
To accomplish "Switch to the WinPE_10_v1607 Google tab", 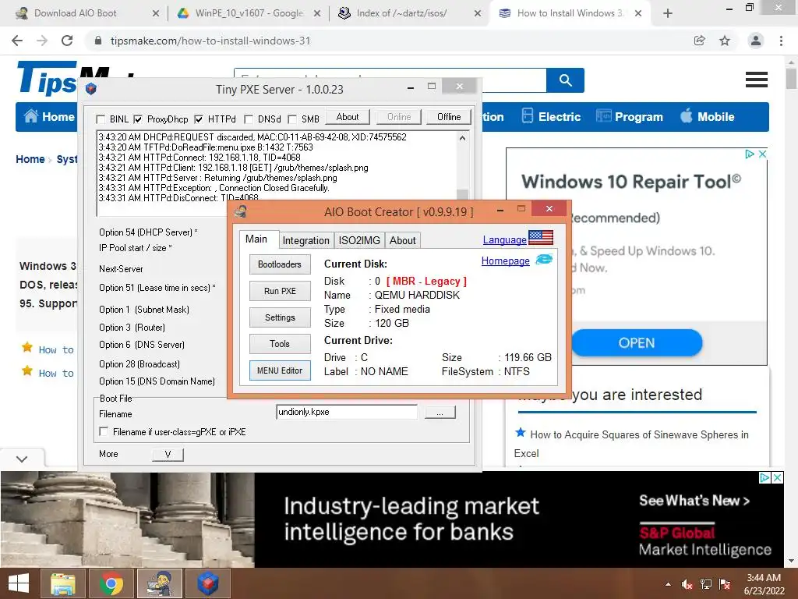I will click(249, 13).
